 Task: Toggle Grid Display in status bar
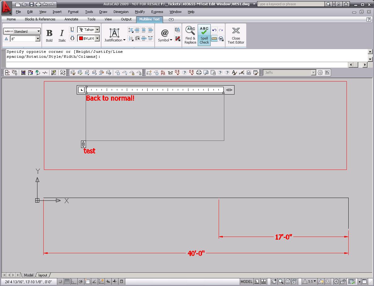67,281
